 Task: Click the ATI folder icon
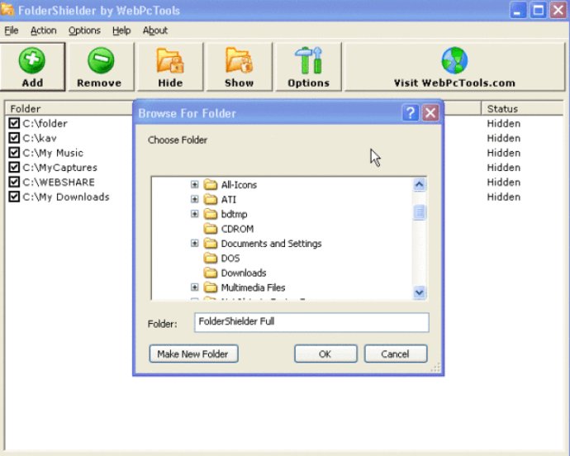coord(210,199)
